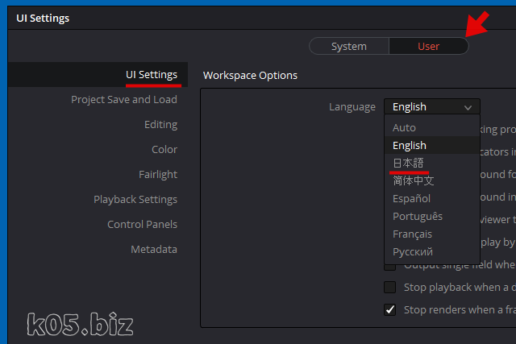Open UI Settings in sidebar
The height and width of the screenshot is (344, 516).
point(151,75)
